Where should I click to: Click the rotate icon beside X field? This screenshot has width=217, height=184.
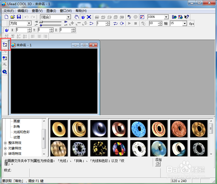[6, 30]
